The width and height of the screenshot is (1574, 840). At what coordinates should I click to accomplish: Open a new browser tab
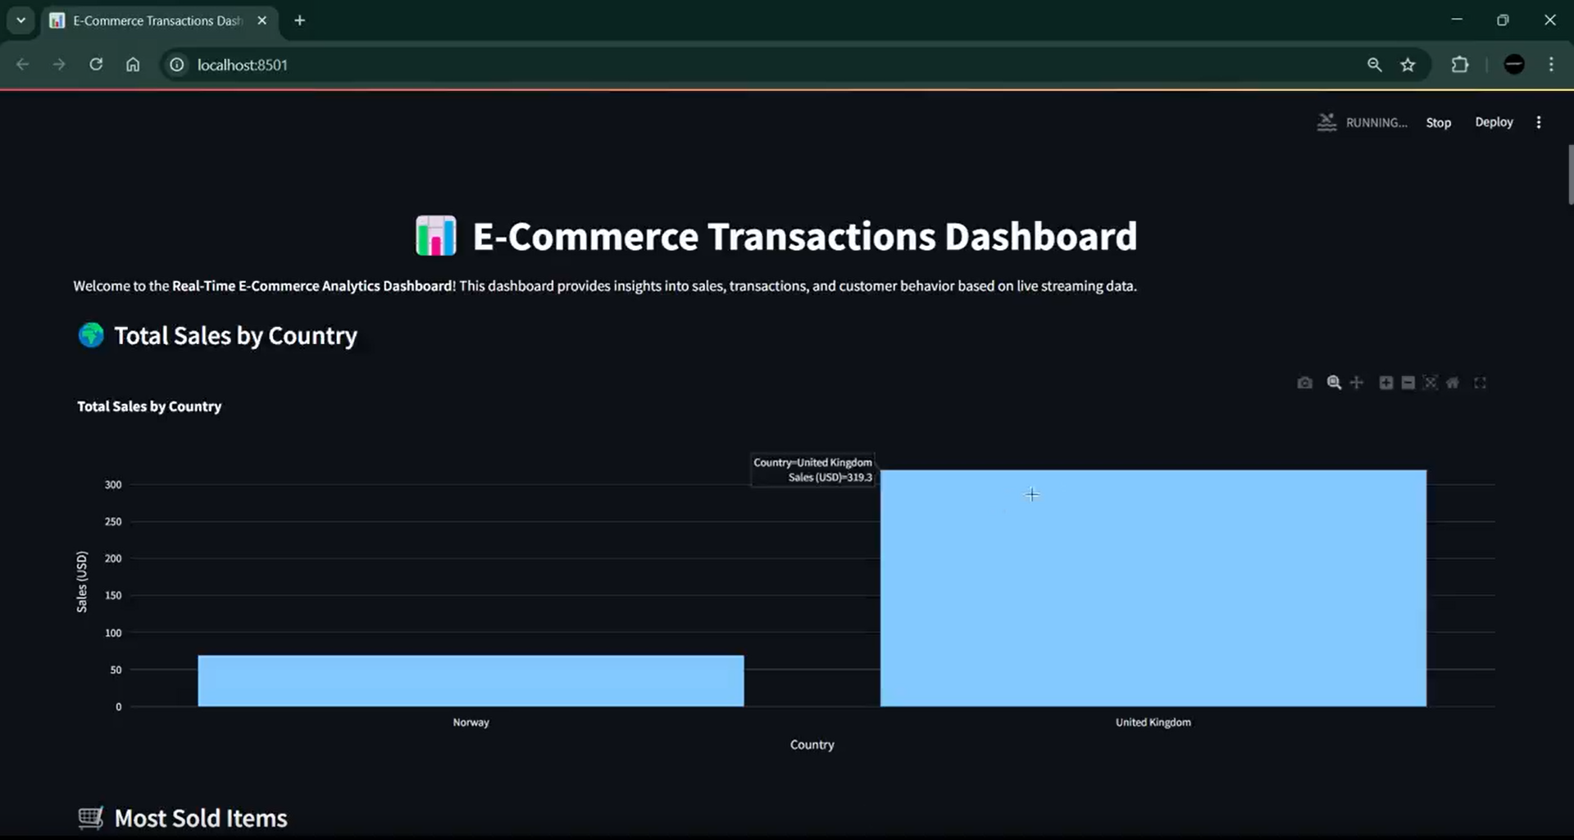[299, 20]
